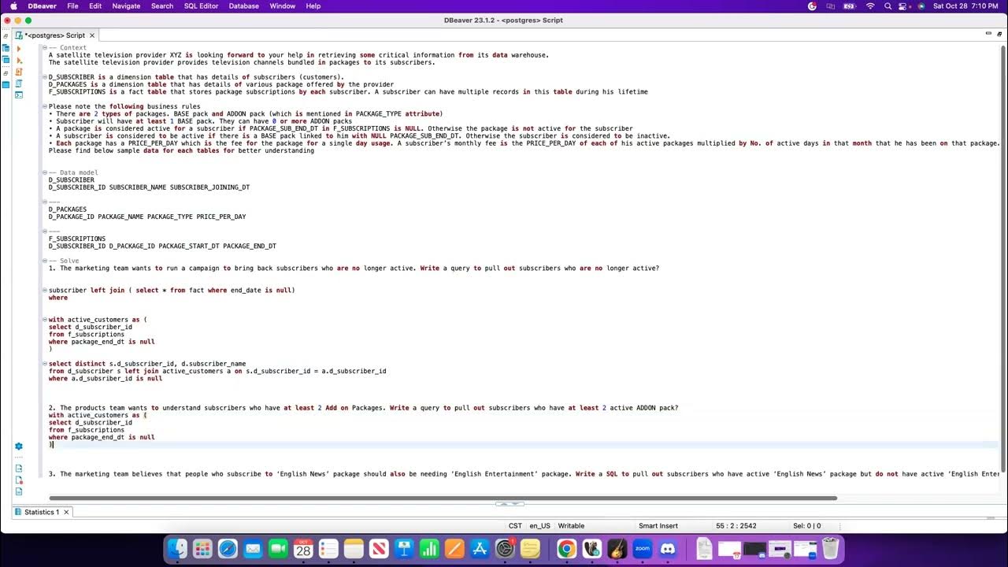Viewport: 1008px width, 567px height.
Task: Collapse the 'select distinct' statement fold marker
Action: pos(45,364)
